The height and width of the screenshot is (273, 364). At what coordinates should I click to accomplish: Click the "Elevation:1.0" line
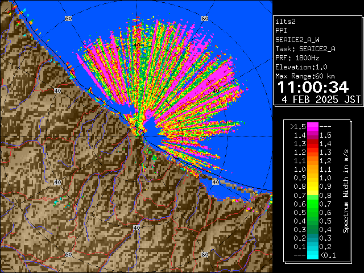click(301, 67)
